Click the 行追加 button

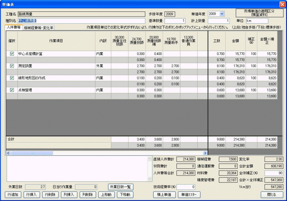point(13,195)
